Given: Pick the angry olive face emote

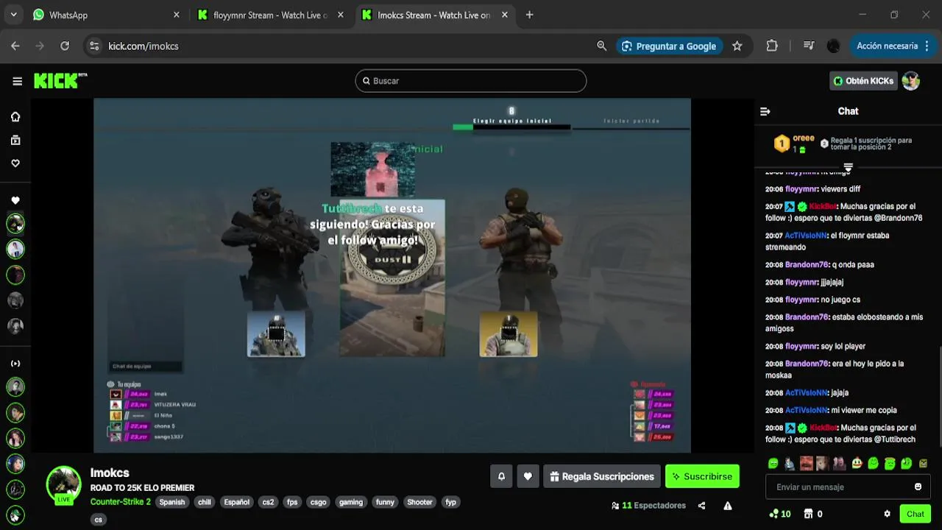Looking at the screenshot, I should [x=923, y=464].
